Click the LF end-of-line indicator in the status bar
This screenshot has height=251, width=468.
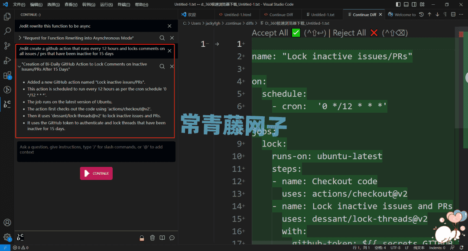click(x=407, y=248)
